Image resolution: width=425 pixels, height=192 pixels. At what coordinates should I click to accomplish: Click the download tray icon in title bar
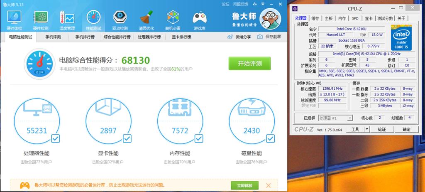click(x=254, y=4)
